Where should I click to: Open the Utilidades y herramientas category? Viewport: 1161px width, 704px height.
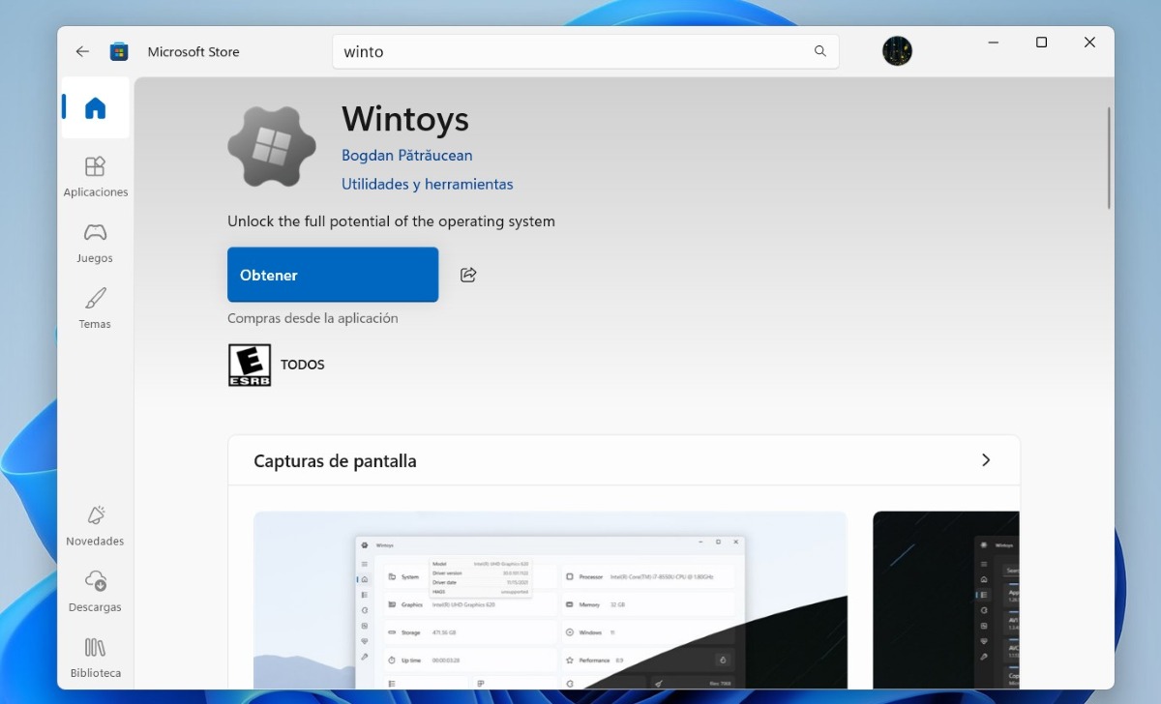point(427,184)
